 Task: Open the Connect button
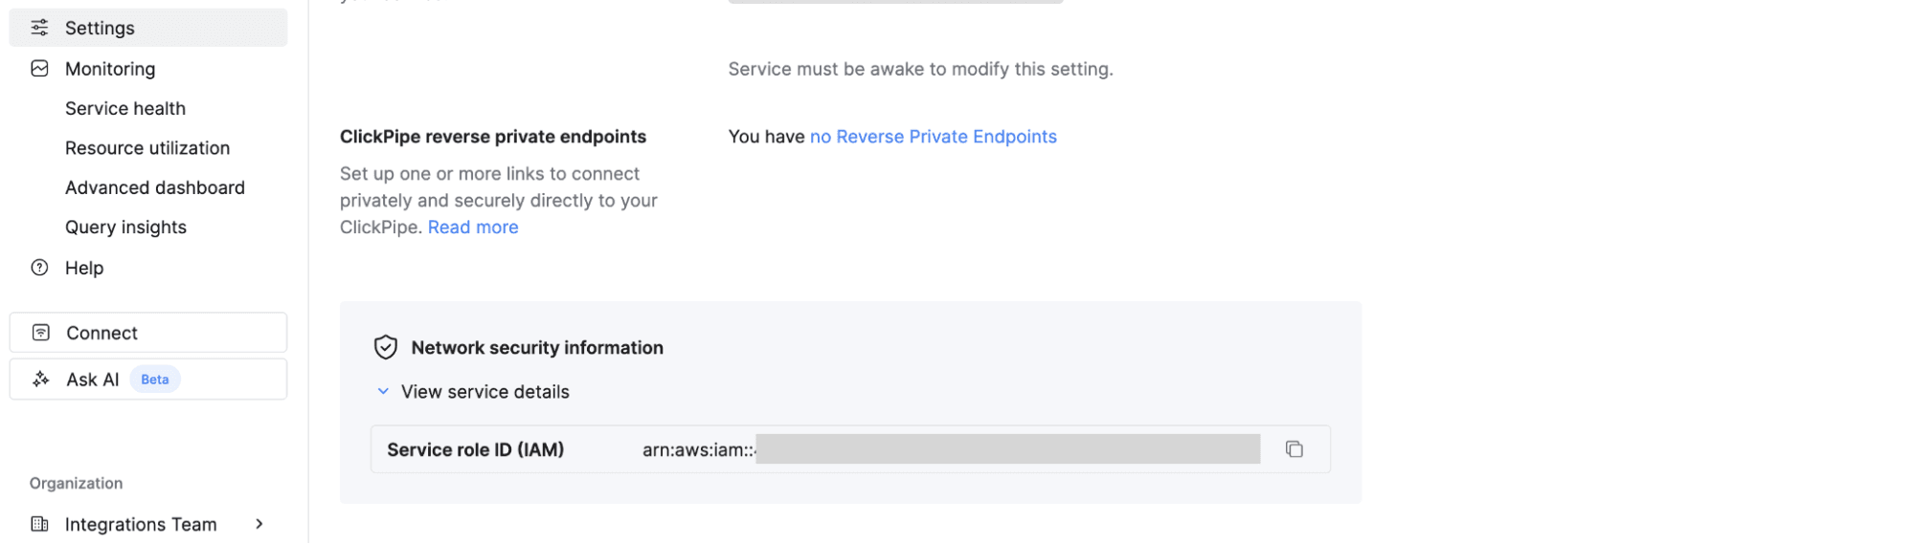point(148,333)
